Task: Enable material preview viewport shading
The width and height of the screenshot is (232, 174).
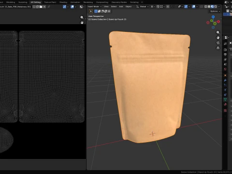Action: pyautogui.click(x=212, y=7)
